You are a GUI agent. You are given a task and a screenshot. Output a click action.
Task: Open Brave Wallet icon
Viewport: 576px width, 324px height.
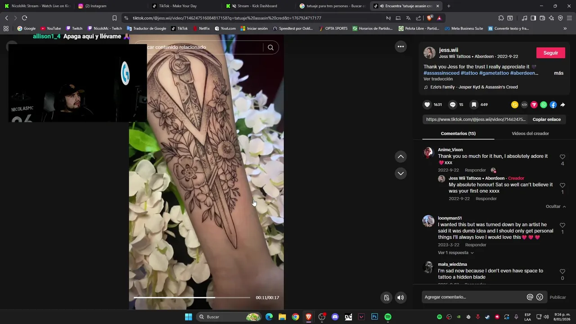coord(542,18)
